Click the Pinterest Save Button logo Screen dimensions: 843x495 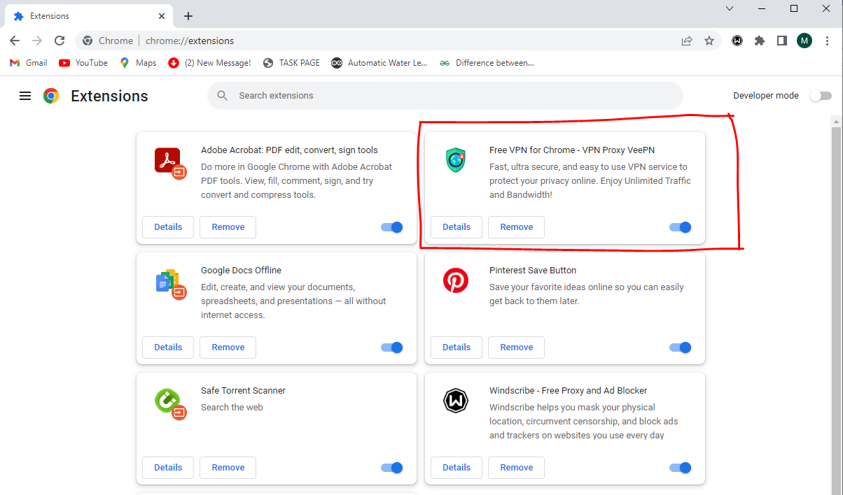click(x=456, y=280)
